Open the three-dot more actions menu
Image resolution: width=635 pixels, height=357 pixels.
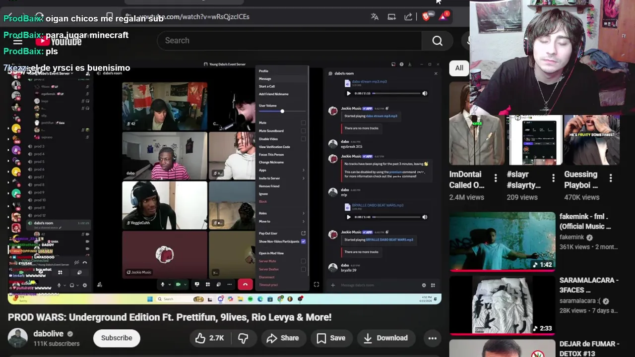coord(433,338)
